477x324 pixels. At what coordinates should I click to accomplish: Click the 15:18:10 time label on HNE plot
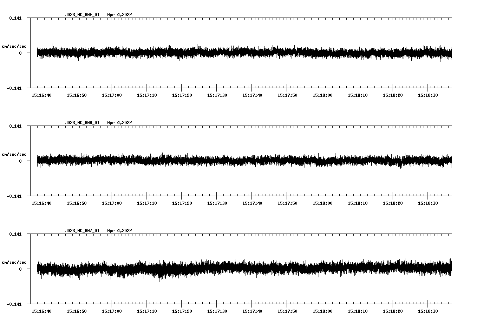pyautogui.click(x=358, y=95)
